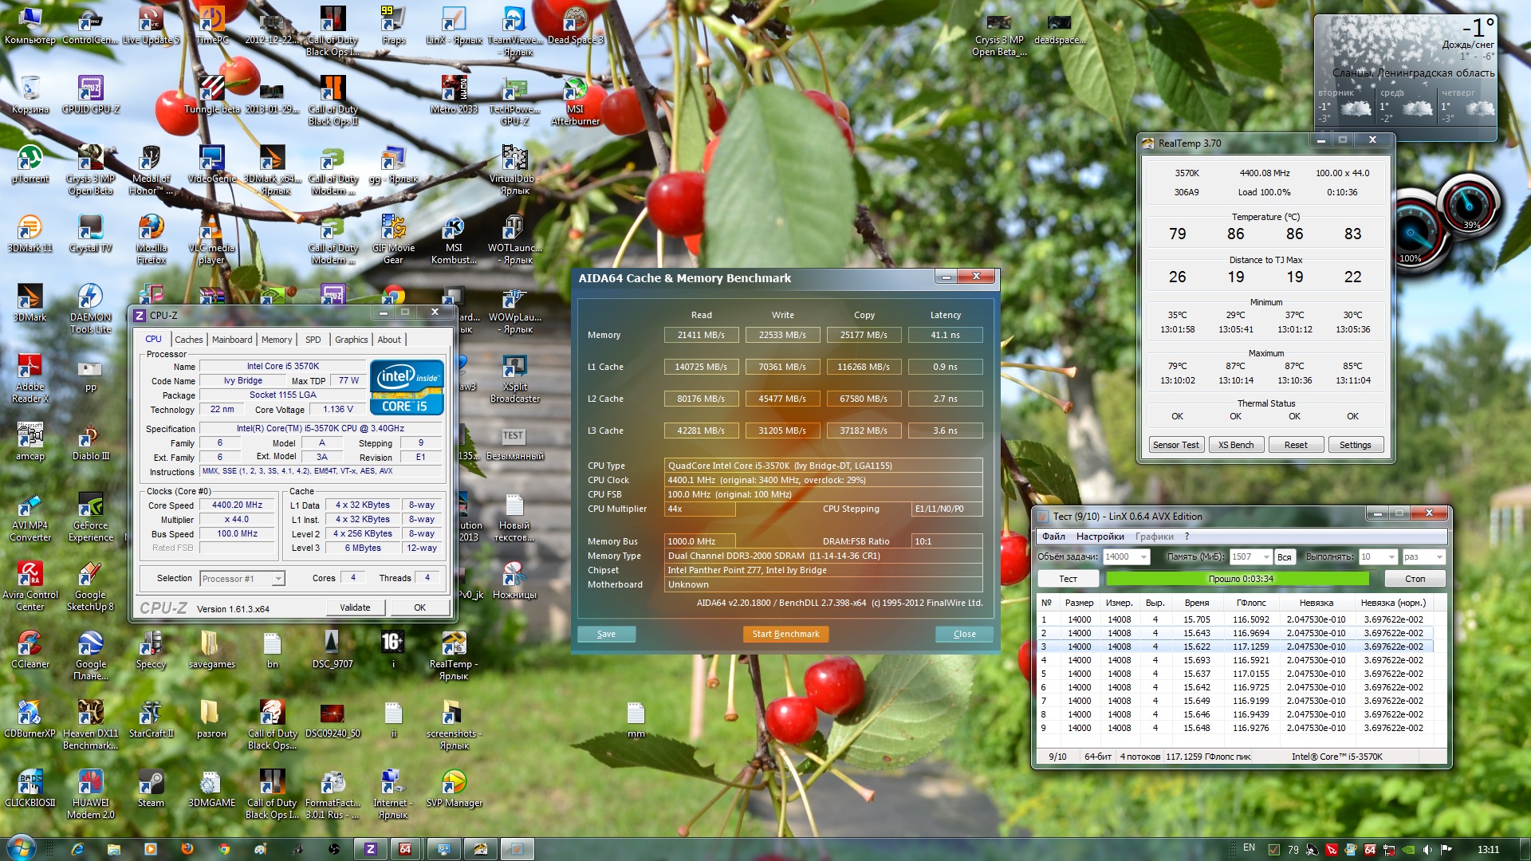The height and width of the screenshot is (861, 1531).
Task: Click the NVIDIA icon in system tray
Action: 1409,850
